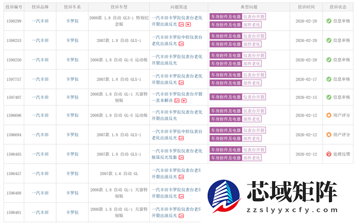Click 投诉状态 column header
The image size is (355, 223).
338,7
